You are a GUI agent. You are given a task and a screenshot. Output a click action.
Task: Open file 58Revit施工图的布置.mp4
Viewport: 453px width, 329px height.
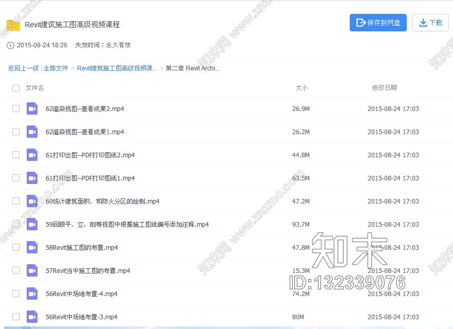point(82,247)
